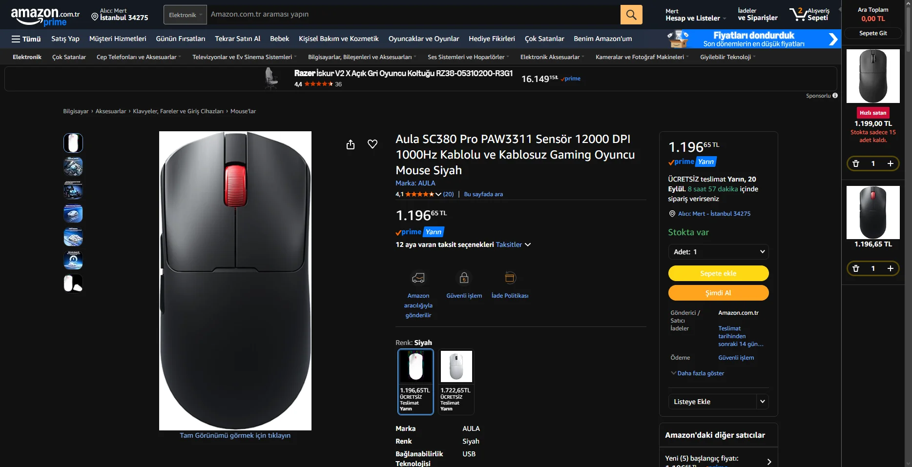This screenshot has width=912, height=467.
Task: Click the orange search magnifier button
Action: pyautogui.click(x=631, y=15)
